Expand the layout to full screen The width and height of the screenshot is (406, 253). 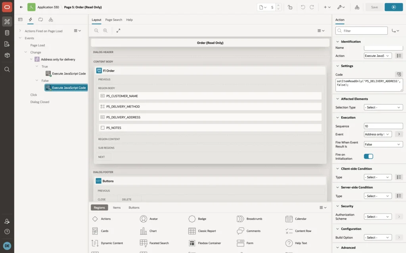coord(118,30)
